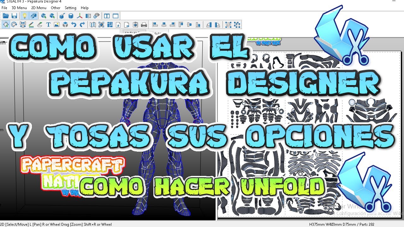Click the 3D cube part icon
This screenshot has width=404, height=227.
coord(65,25)
